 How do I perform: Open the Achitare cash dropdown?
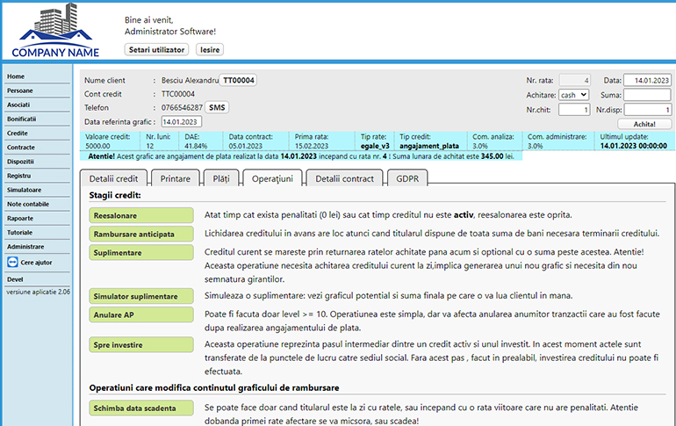[x=574, y=95]
